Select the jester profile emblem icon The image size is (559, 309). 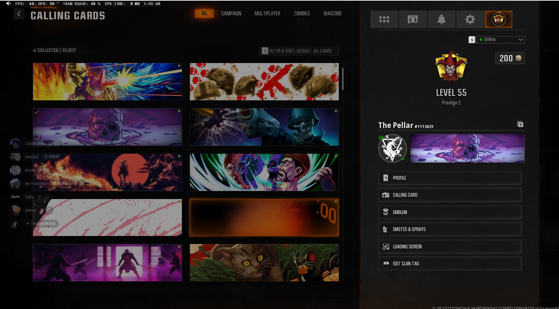498,19
